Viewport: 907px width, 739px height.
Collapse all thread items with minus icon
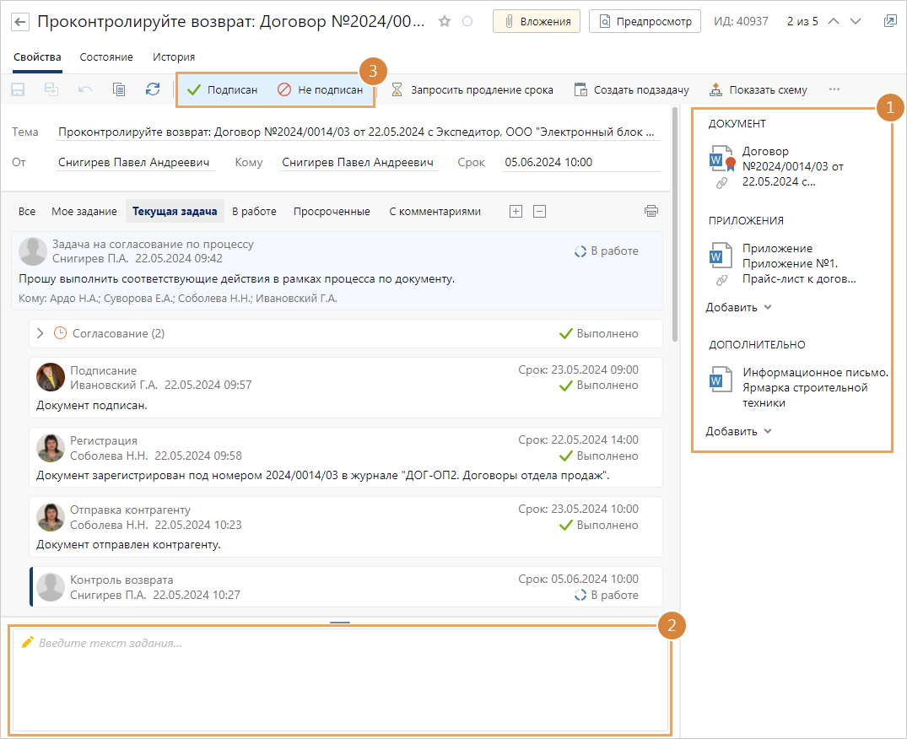pos(539,212)
